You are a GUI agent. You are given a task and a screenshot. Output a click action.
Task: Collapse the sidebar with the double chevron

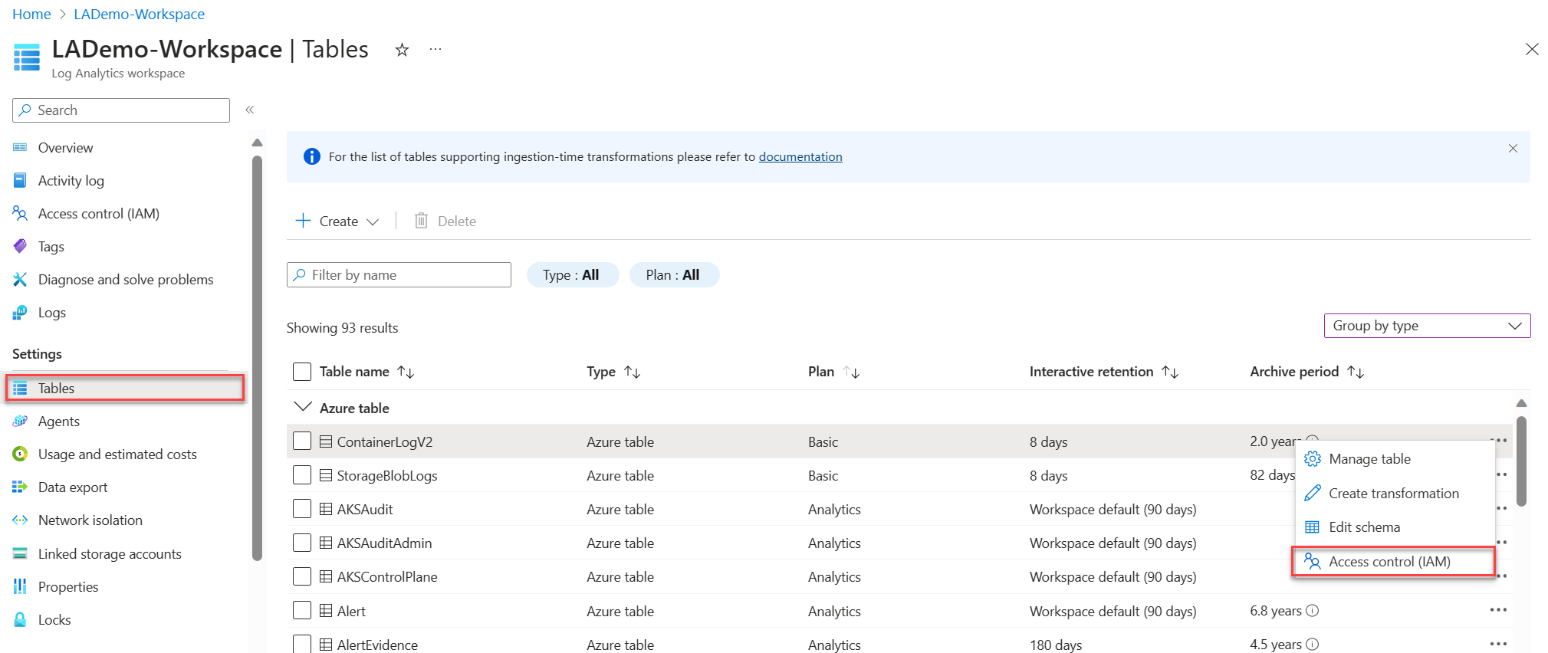pos(250,110)
